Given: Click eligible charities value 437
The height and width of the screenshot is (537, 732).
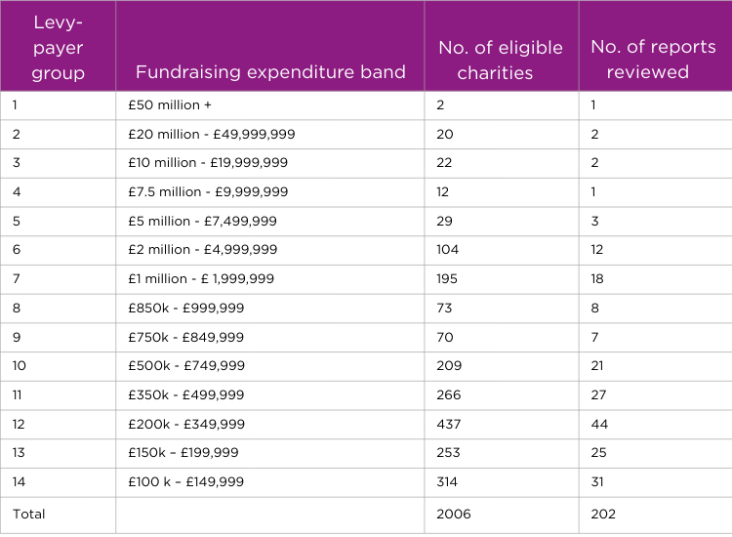Looking at the screenshot, I should [449, 425].
